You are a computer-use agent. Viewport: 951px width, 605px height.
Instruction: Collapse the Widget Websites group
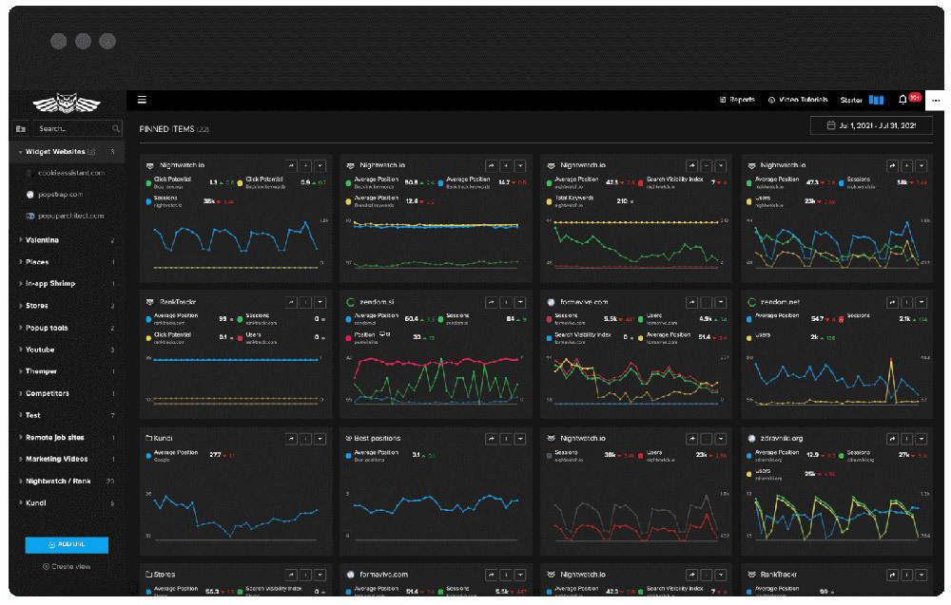tap(21, 152)
